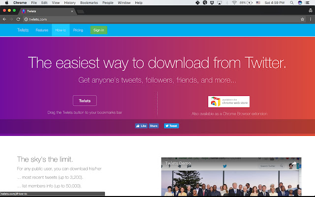Click 'The easiest way to download from Twitter.' headline
Image resolution: width=315 pixels, height=197 pixels.
point(157,63)
